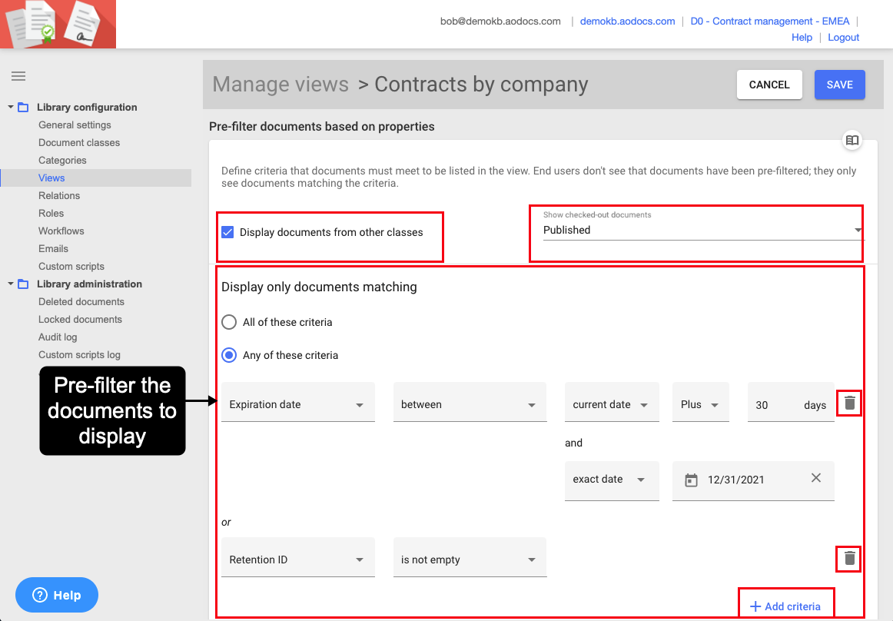Click the AODocs logo image
Screen dimensions: 893x621
click(x=58, y=25)
